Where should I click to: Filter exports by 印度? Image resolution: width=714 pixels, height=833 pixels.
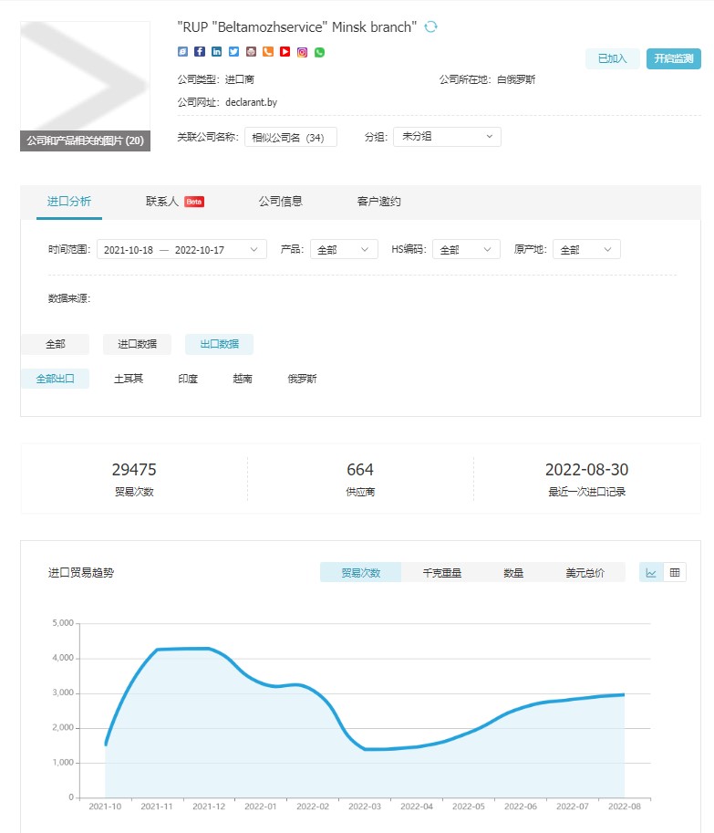pyautogui.click(x=188, y=379)
